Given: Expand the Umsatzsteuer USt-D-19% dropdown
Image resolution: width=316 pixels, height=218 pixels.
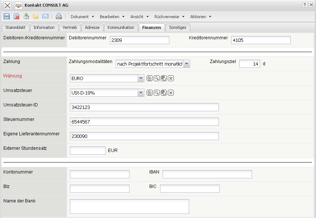Looking at the screenshot, I should point(140,93).
